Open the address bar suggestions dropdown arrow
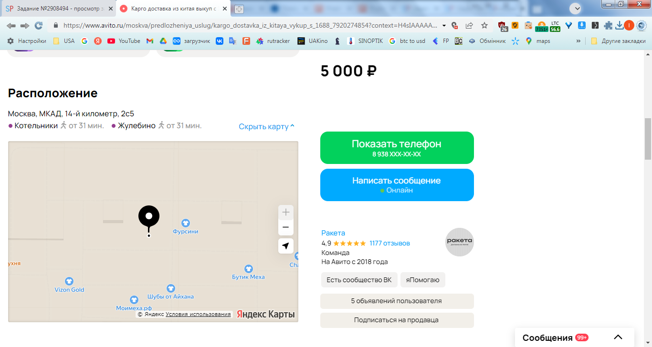652x347 pixels. click(x=444, y=26)
